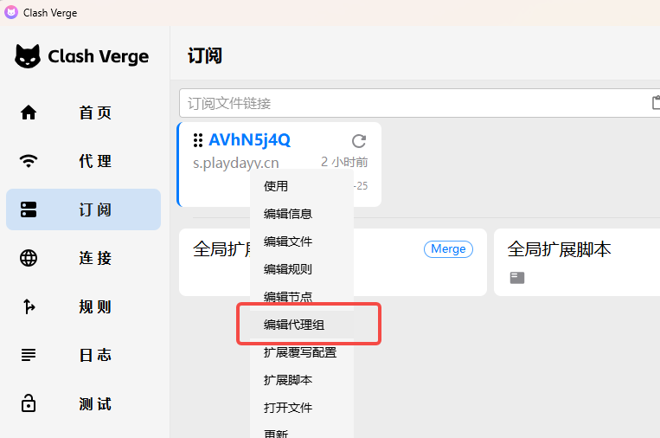Select the 订阅 sidebar item
Screen dimensions: 660x438
(x=83, y=209)
